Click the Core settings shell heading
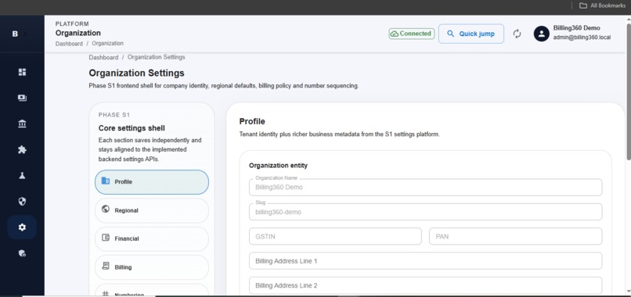The width and height of the screenshot is (631, 297). click(x=132, y=128)
